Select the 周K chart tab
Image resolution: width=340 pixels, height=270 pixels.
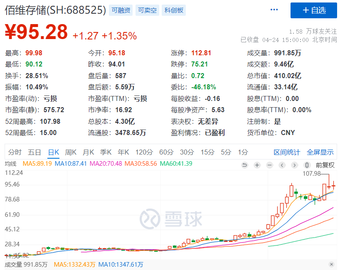(71, 152)
